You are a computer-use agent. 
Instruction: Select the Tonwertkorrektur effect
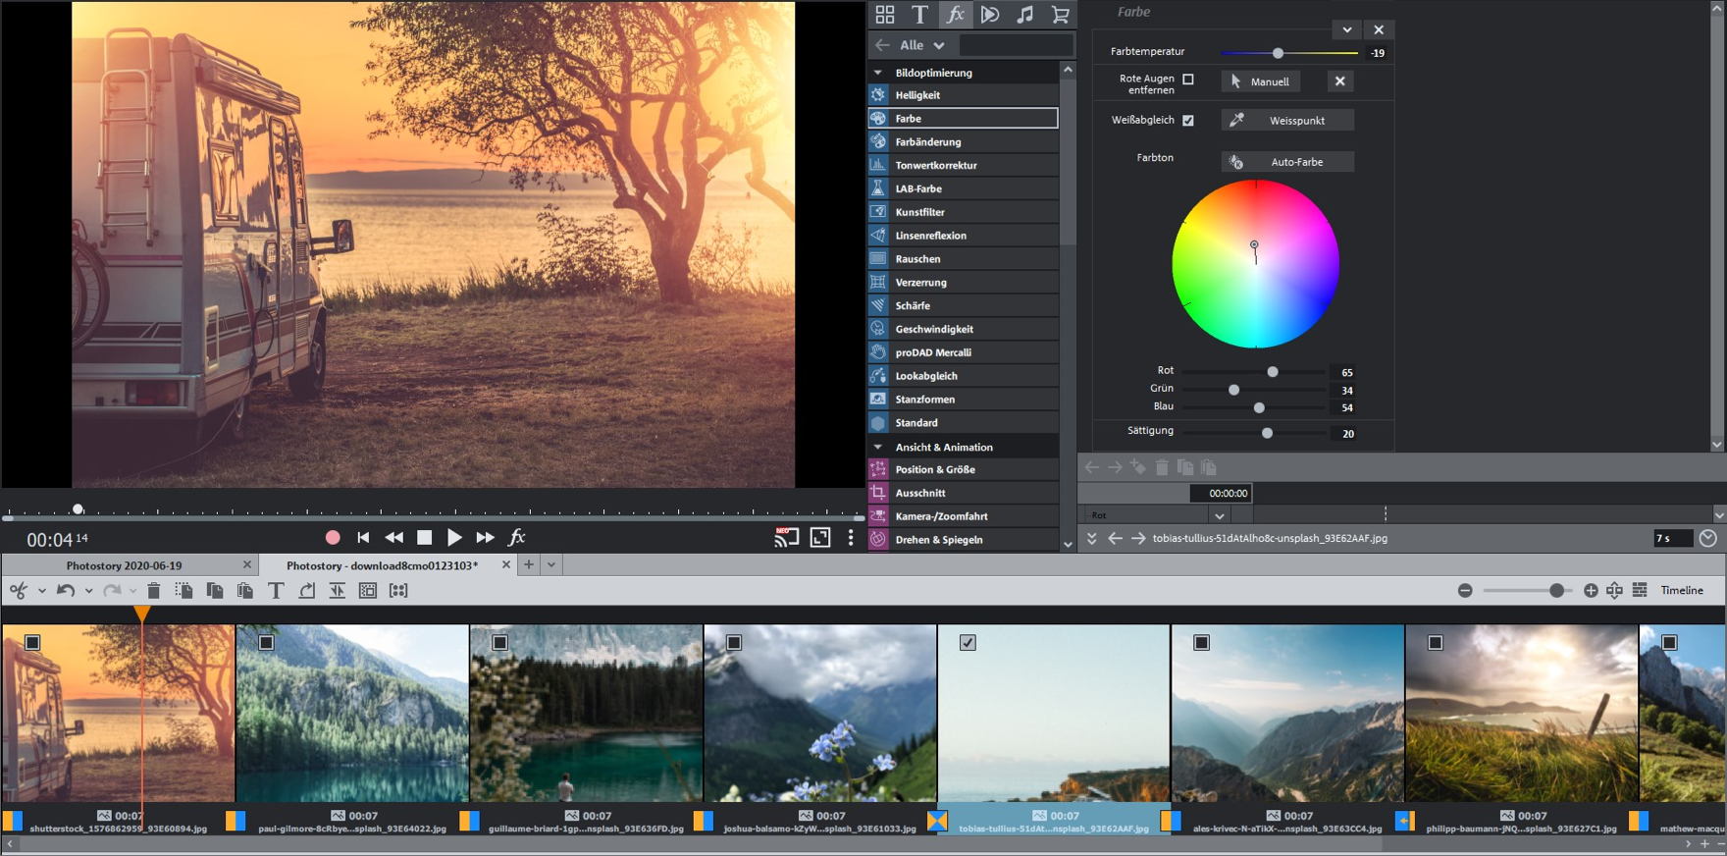point(935,165)
